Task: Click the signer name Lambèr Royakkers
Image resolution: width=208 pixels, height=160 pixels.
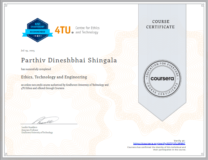Action: click(29, 127)
